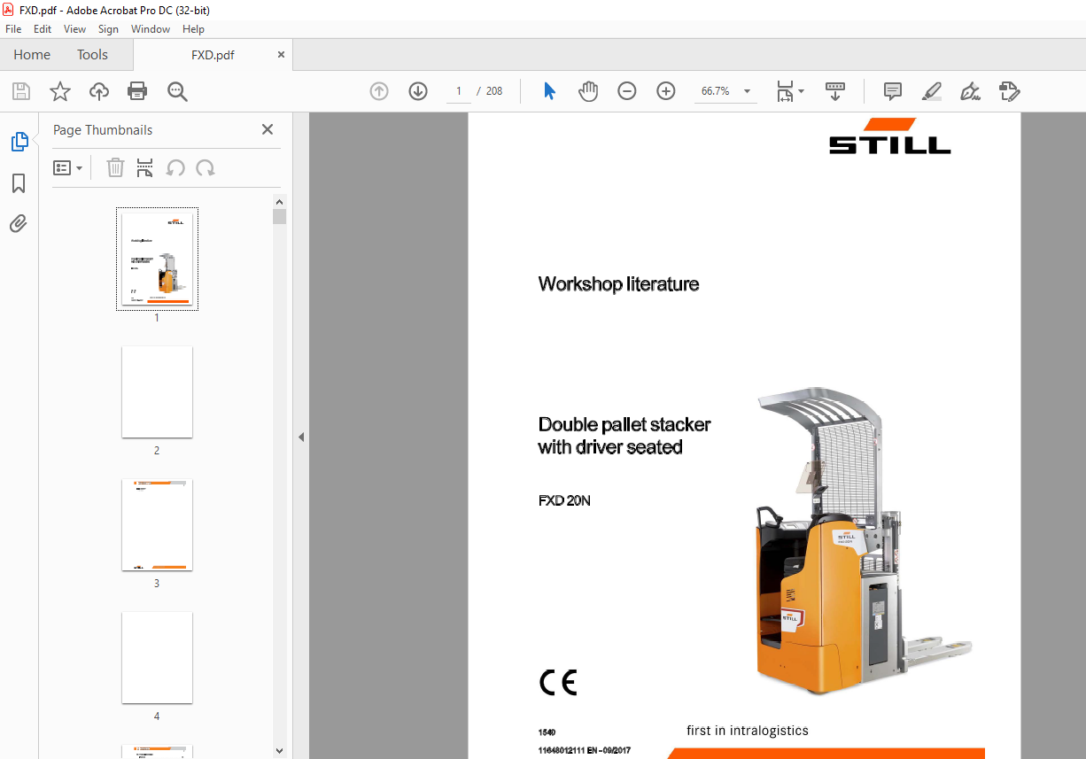Screen dimensions: 1086x759
Task: Close the Page Thumbnails panel
Action: pos(268,129)
